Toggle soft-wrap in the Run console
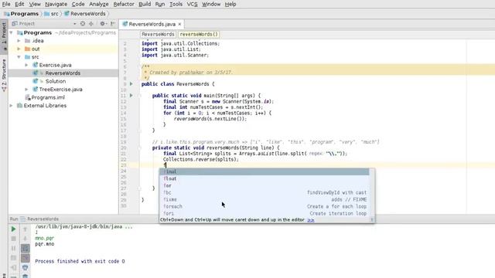 click(x=26, y=249)
